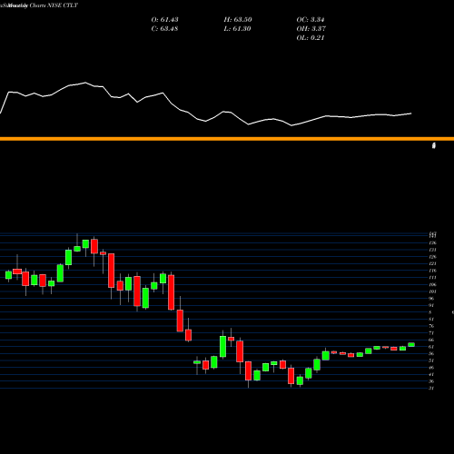Click the high price H: 63.50
The width and height of the screenshot is (454, 454).
[238, 20]
